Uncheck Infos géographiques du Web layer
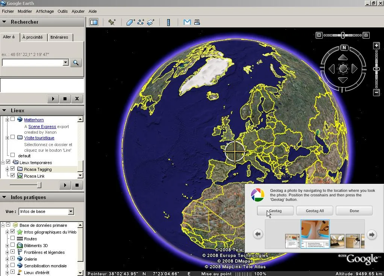 (13, 231)
